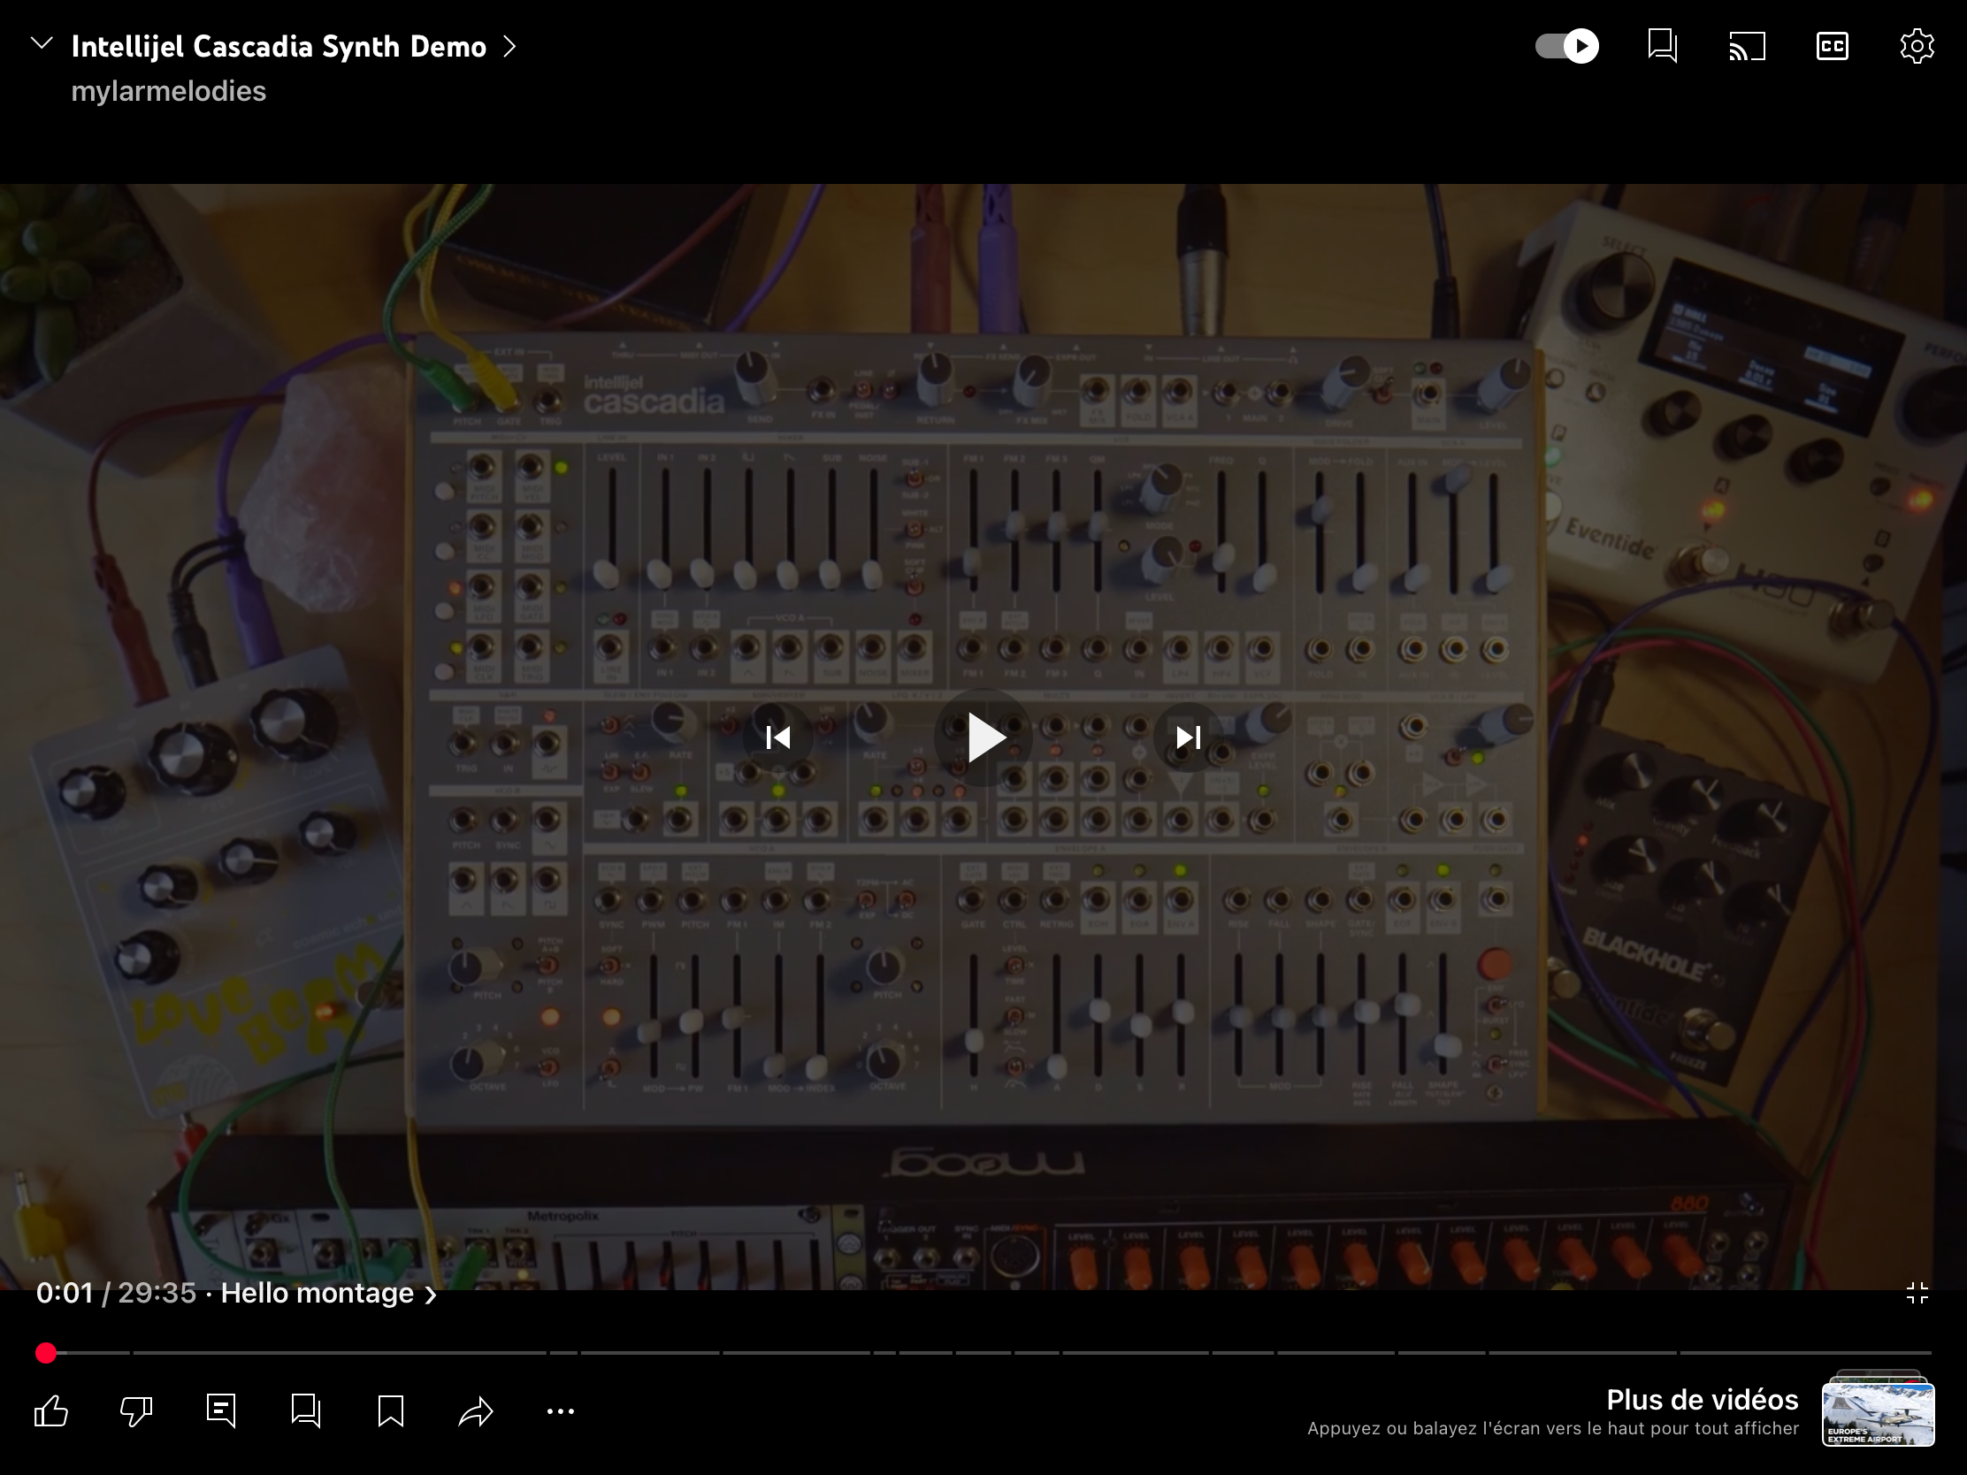Save video with the bookmark icon
The width and height of the screenshot is (1967, 1475).
pyautogui.click(x=390, y=1411)
